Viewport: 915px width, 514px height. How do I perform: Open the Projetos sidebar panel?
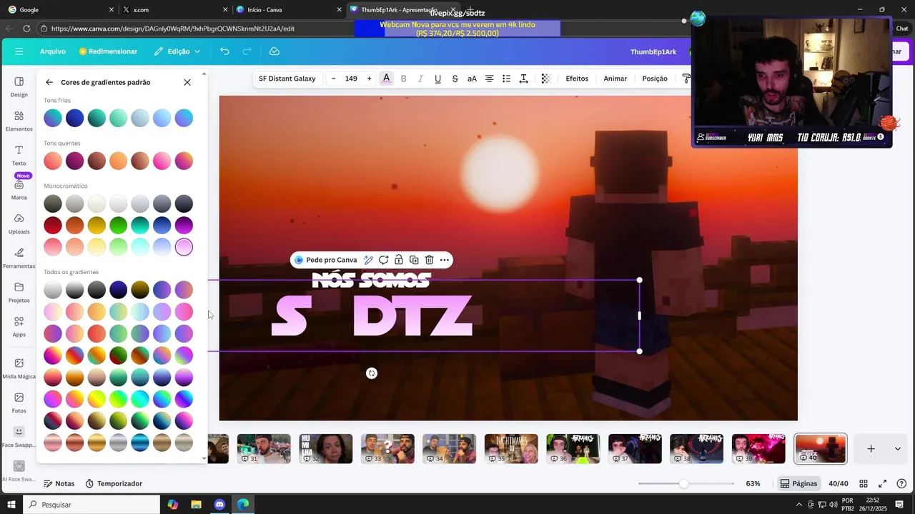(x=19, y=292)
